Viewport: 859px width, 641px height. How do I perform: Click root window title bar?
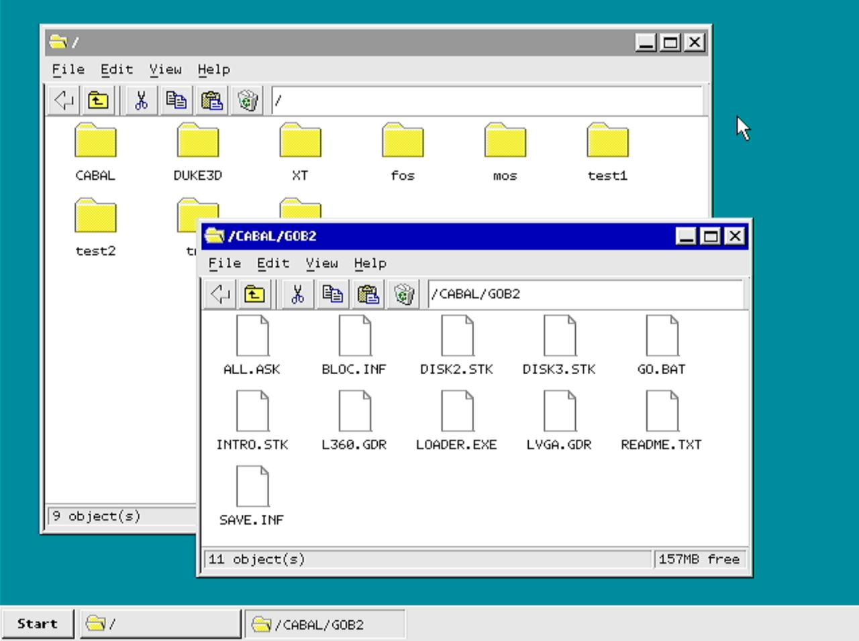pyautogui.click(x=339, y=42)
